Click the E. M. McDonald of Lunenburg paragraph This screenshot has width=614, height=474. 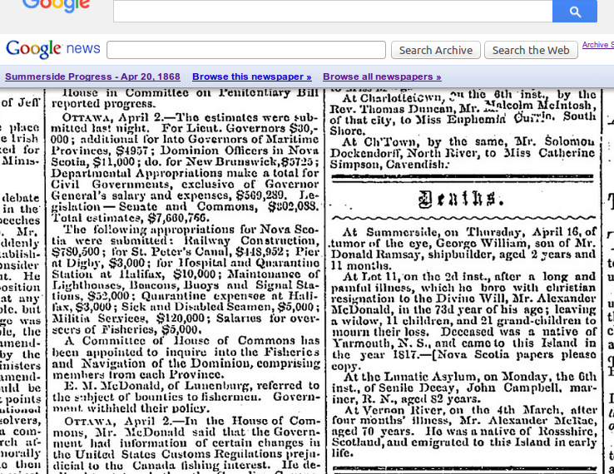pos(183,395)
